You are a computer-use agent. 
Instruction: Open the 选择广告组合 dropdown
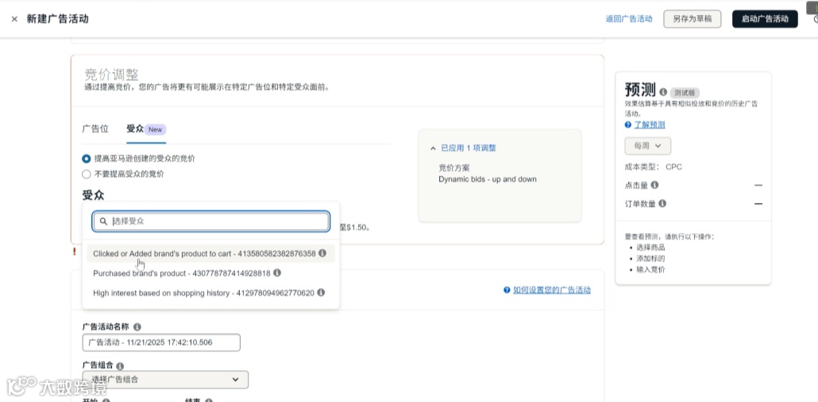[x=165, y=380]
